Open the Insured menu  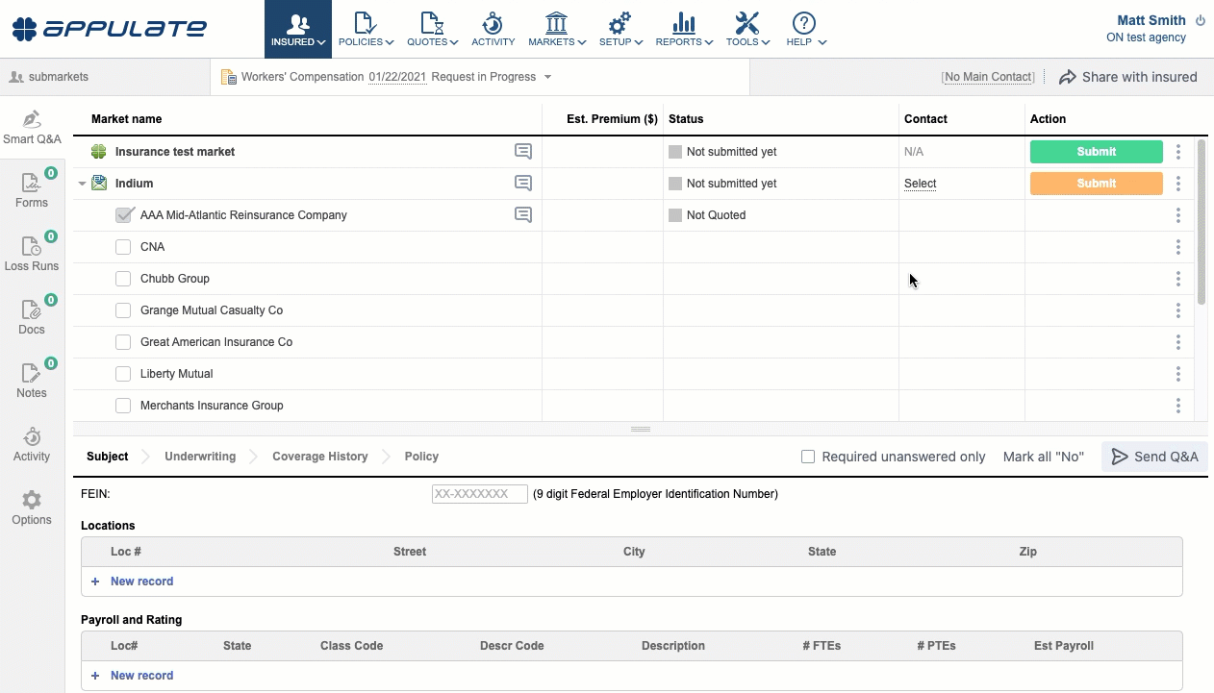pyautogui.click(x=298, y=29)
